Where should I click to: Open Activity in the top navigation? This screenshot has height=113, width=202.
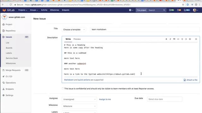click(x=44, y=10)
